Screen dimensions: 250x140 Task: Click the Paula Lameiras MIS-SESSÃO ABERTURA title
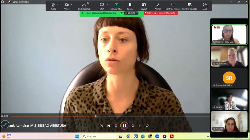tap(38, 125)
